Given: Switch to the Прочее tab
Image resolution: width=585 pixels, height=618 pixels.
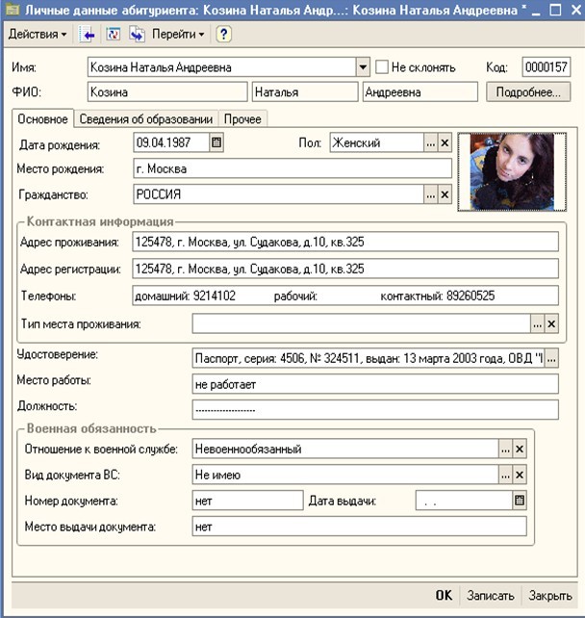Looking at the screenshot, I should point(242,118).
